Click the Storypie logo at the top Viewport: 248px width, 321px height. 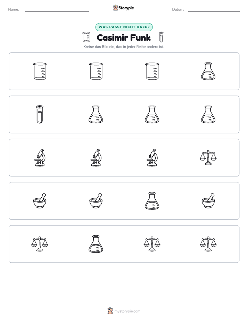[123, 8]
